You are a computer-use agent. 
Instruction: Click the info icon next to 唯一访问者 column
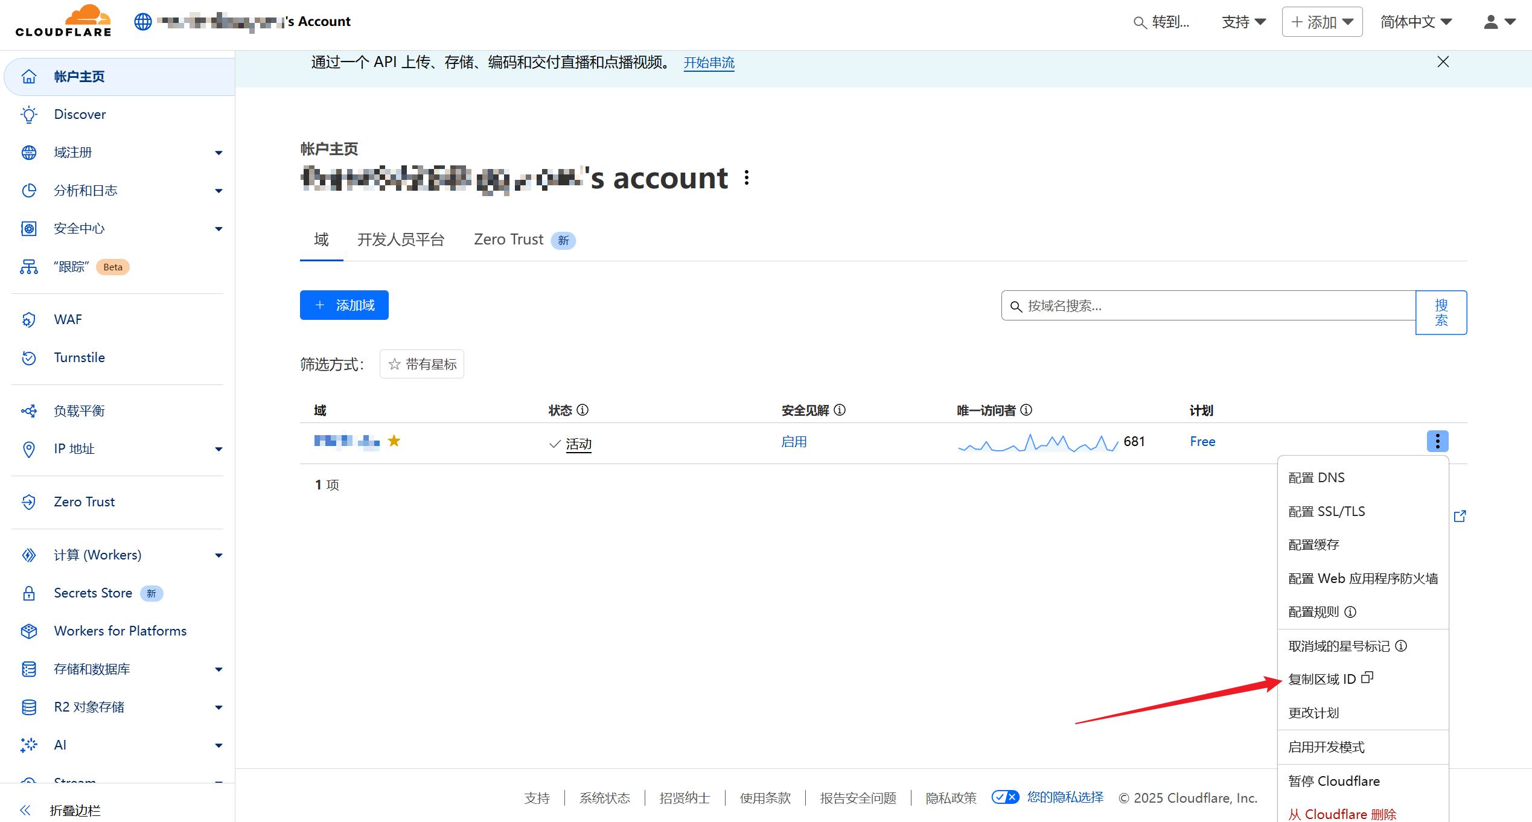1026,410
